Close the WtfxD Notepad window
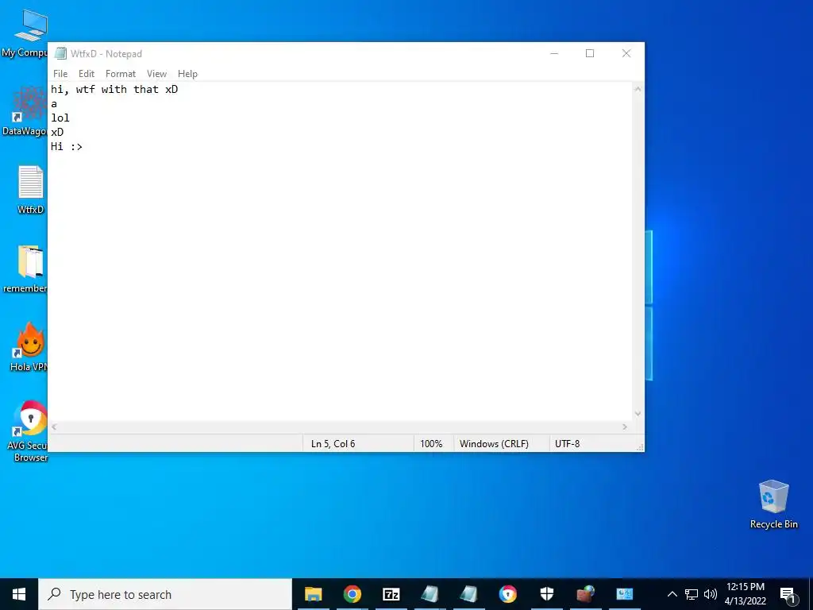This screenshot has height=610, width=813. point(626,53)
